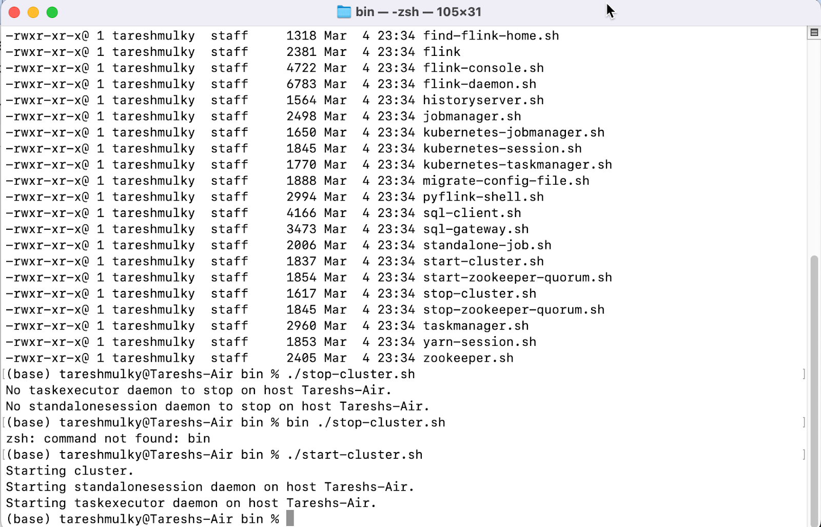Select the flink-console.sh file name
Screen dimensions: 821x527
[x=483, y=68]
